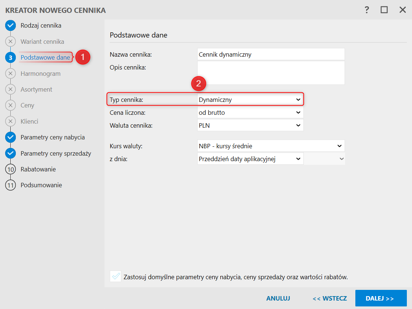Click the << WSTECZ button
This screenshot has width=412, height=309.
pyautogui.click(x=330, y=298)
